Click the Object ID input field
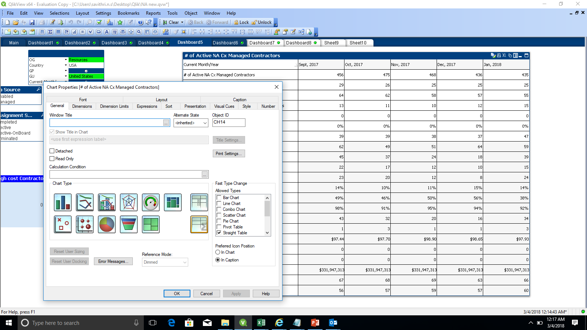The height and width of the screenshot is (330, 587). [x=229, y=122]
